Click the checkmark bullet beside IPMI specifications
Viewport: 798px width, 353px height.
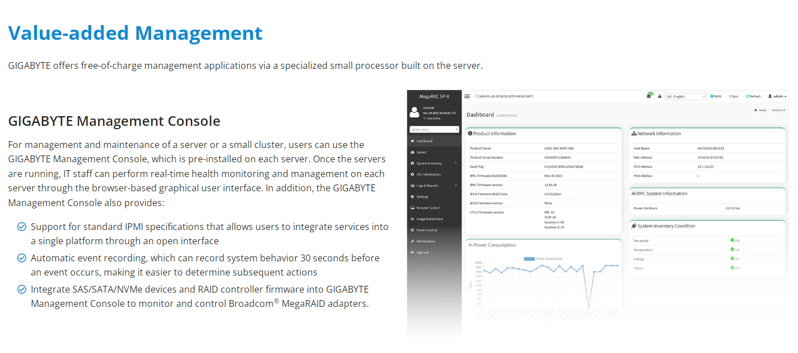pyautogui.click(x=22, y=227)
